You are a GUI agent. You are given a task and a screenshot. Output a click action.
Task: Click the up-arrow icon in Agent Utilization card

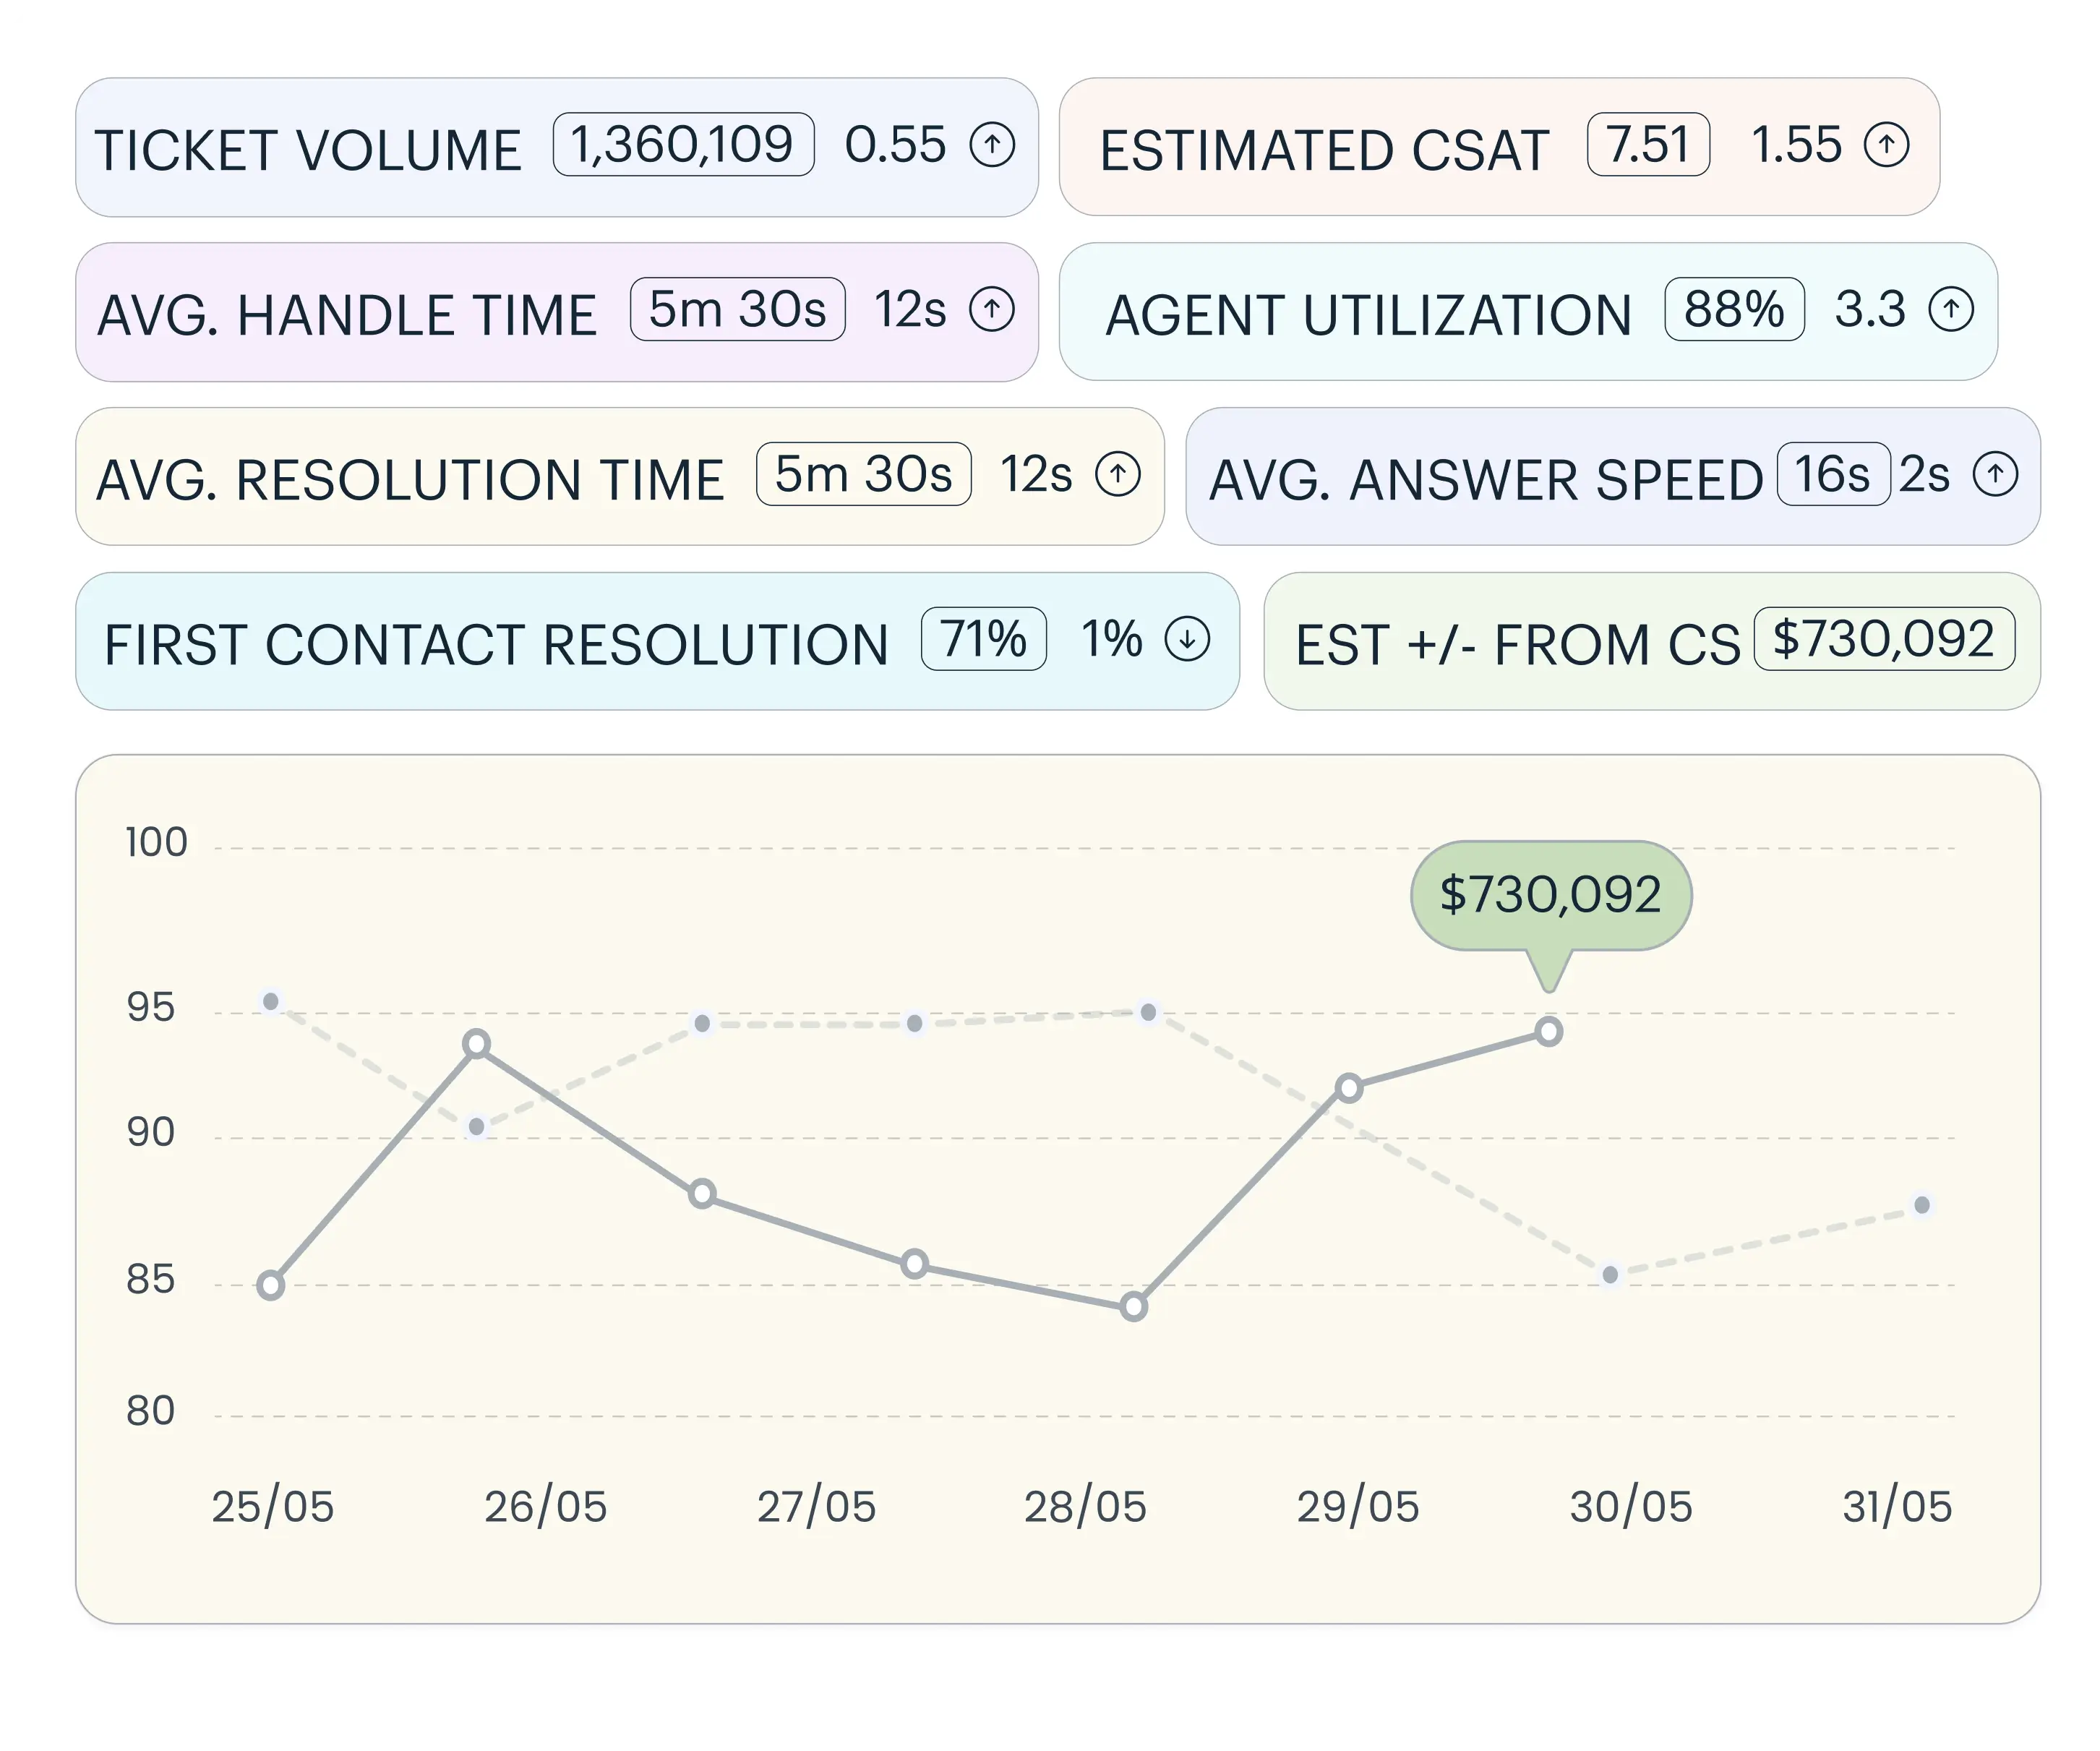click(1951, 309)
